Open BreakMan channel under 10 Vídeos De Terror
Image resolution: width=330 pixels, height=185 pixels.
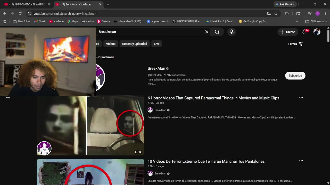coord(160,173)
